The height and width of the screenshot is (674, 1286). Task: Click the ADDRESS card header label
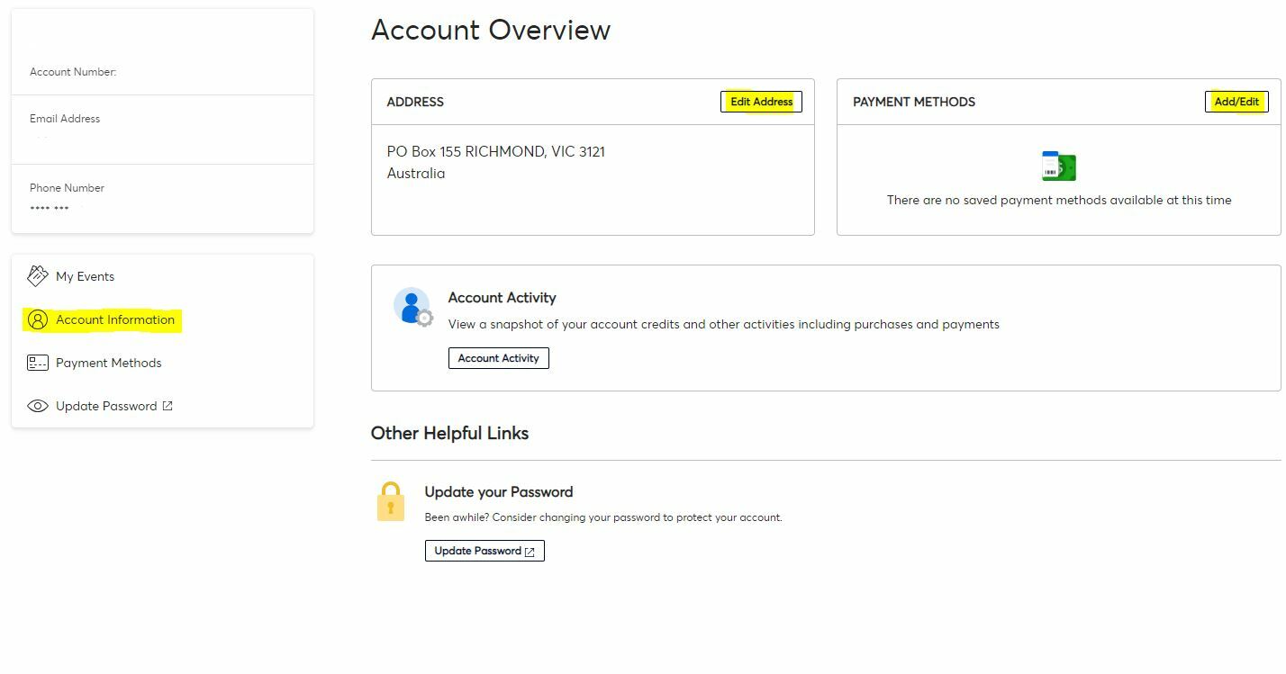pyautogui.click(x=415, y=102)
